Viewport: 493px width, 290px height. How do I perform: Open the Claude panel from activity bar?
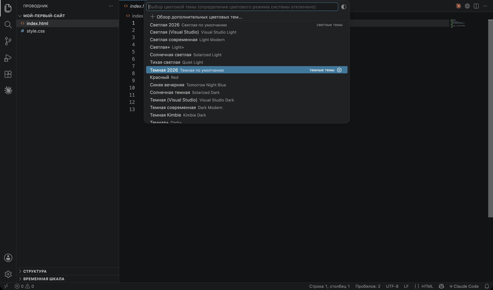[x=8, y=90]
